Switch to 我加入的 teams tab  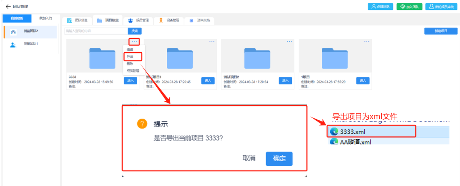pyautogui.click(x=46, y=18)
